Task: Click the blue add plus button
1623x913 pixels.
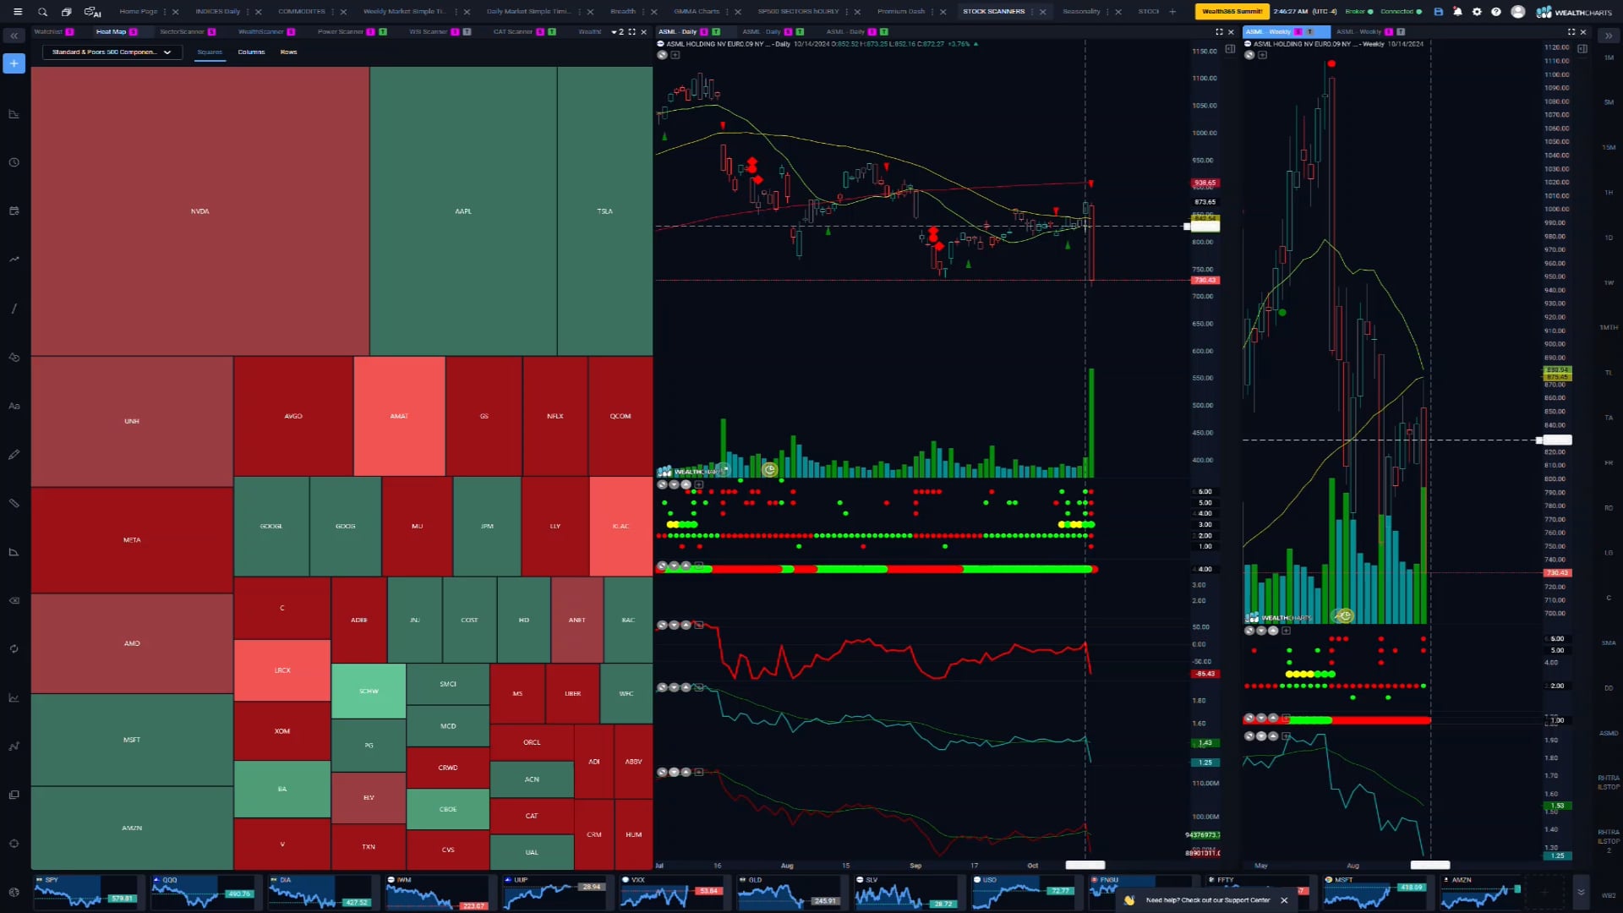Action: pyautogui.click(x=14, y=63)
